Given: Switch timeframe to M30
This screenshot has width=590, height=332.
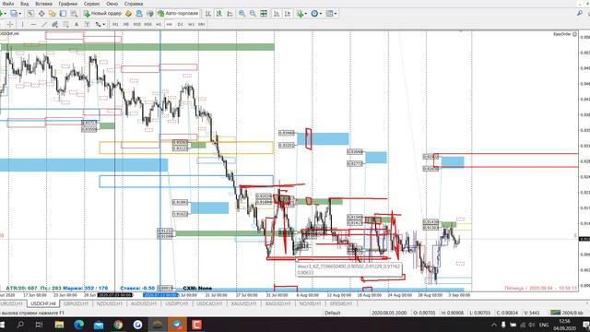Looking at the screenshot, I should 147,24.
